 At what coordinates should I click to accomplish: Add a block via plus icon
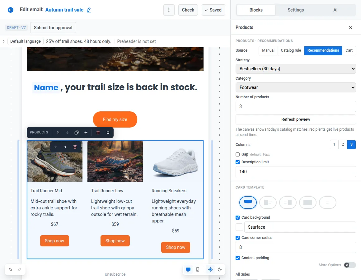pos(86,133)
